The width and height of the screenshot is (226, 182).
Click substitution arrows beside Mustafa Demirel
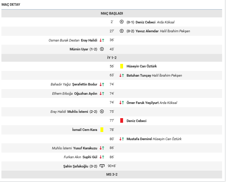122,139
